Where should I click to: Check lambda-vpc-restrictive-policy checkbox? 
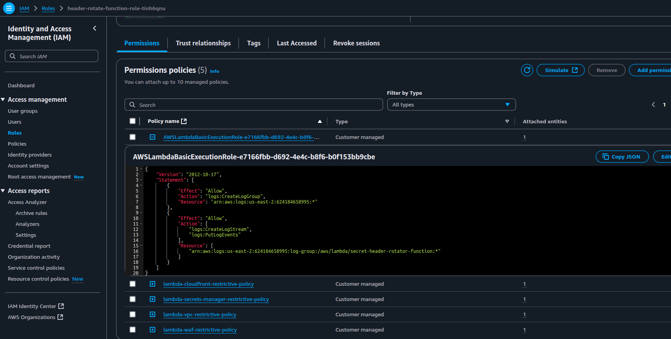tap(133, 314)
